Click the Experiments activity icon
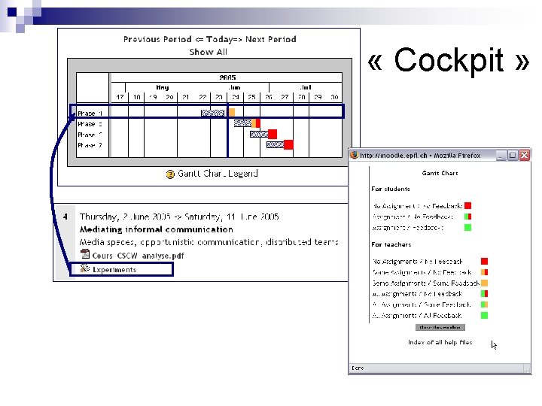 click(84, 268)
